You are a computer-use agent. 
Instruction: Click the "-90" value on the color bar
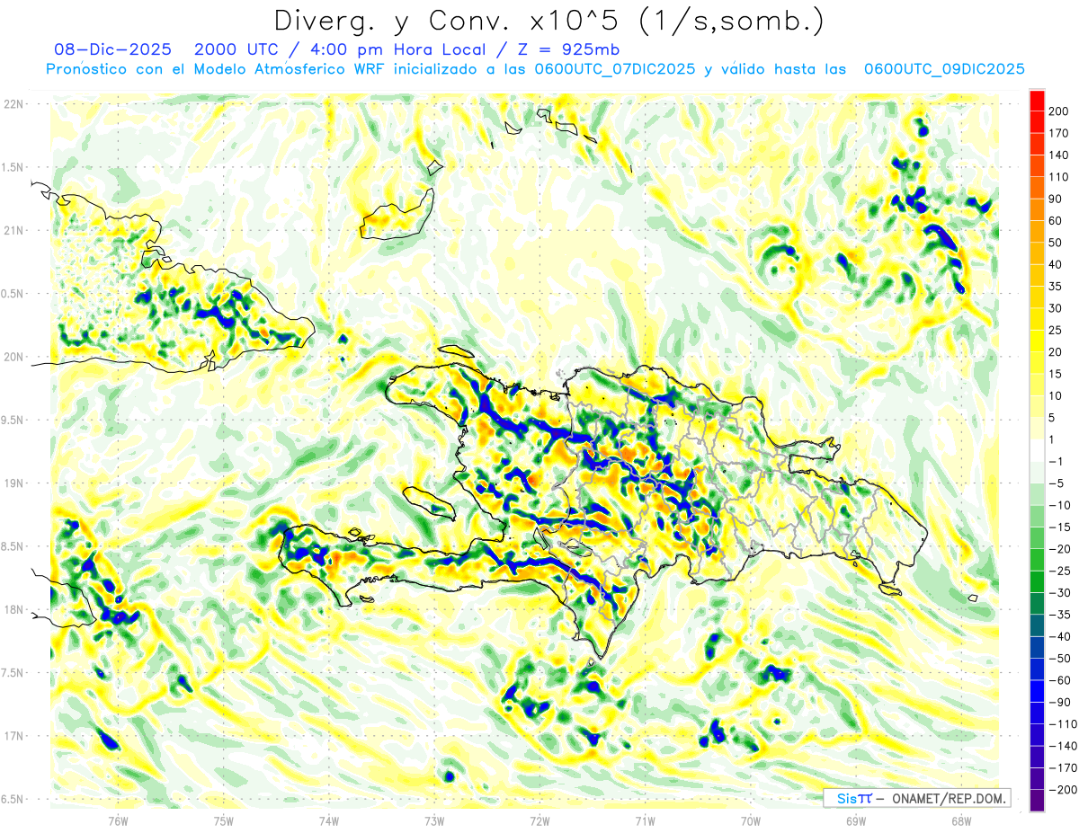(x=1060, y=702)
